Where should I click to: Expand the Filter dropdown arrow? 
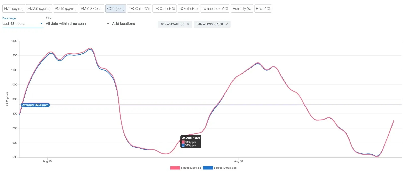point(108,24)
